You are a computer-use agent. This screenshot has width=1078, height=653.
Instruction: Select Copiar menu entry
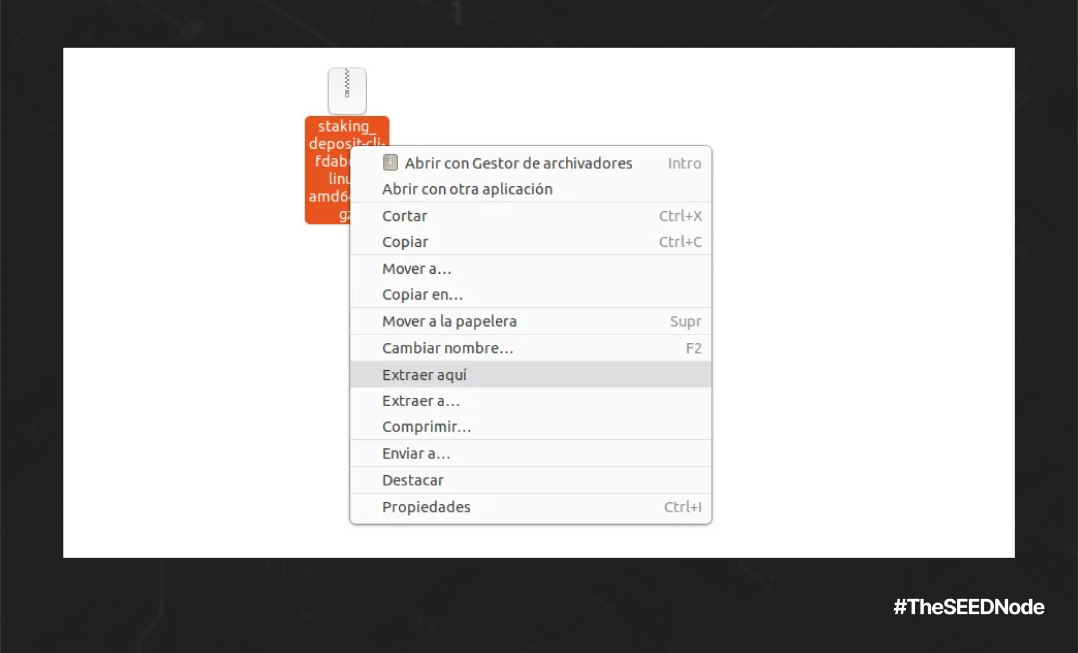(x=405, y=242)
